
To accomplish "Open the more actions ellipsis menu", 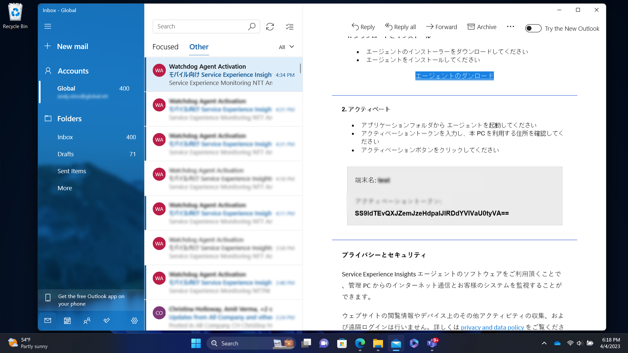I will (x=510, y=27).
